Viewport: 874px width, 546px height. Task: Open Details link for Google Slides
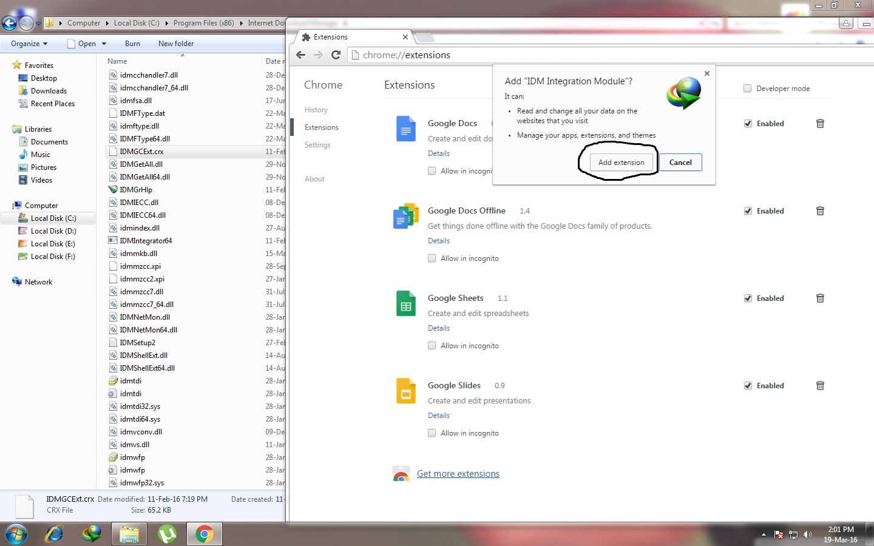[439, 416]
